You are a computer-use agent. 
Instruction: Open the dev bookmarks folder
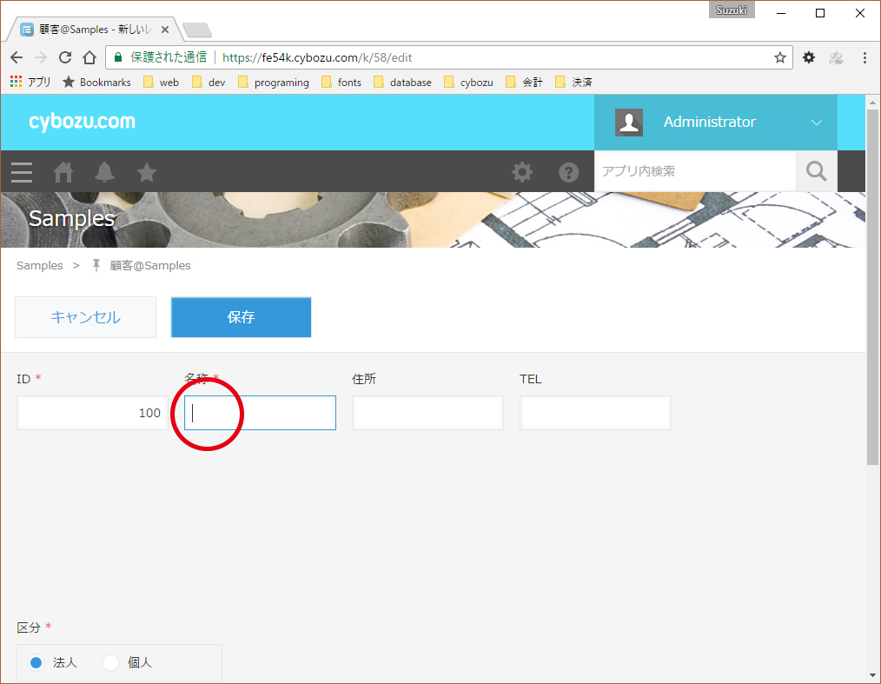pos(209,82)
